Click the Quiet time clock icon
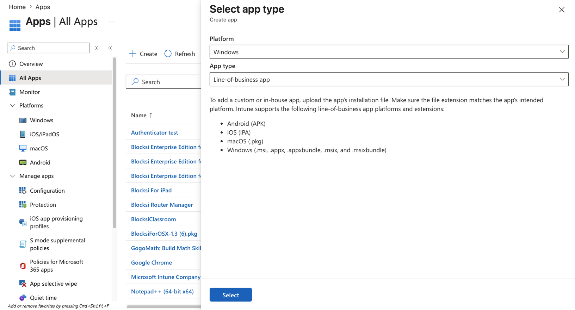 (23, 298)
